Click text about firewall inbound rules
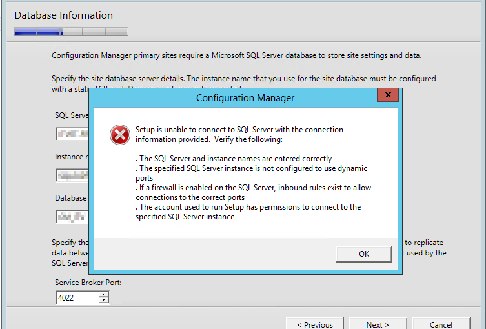The image size is (486, 329). 253,192
